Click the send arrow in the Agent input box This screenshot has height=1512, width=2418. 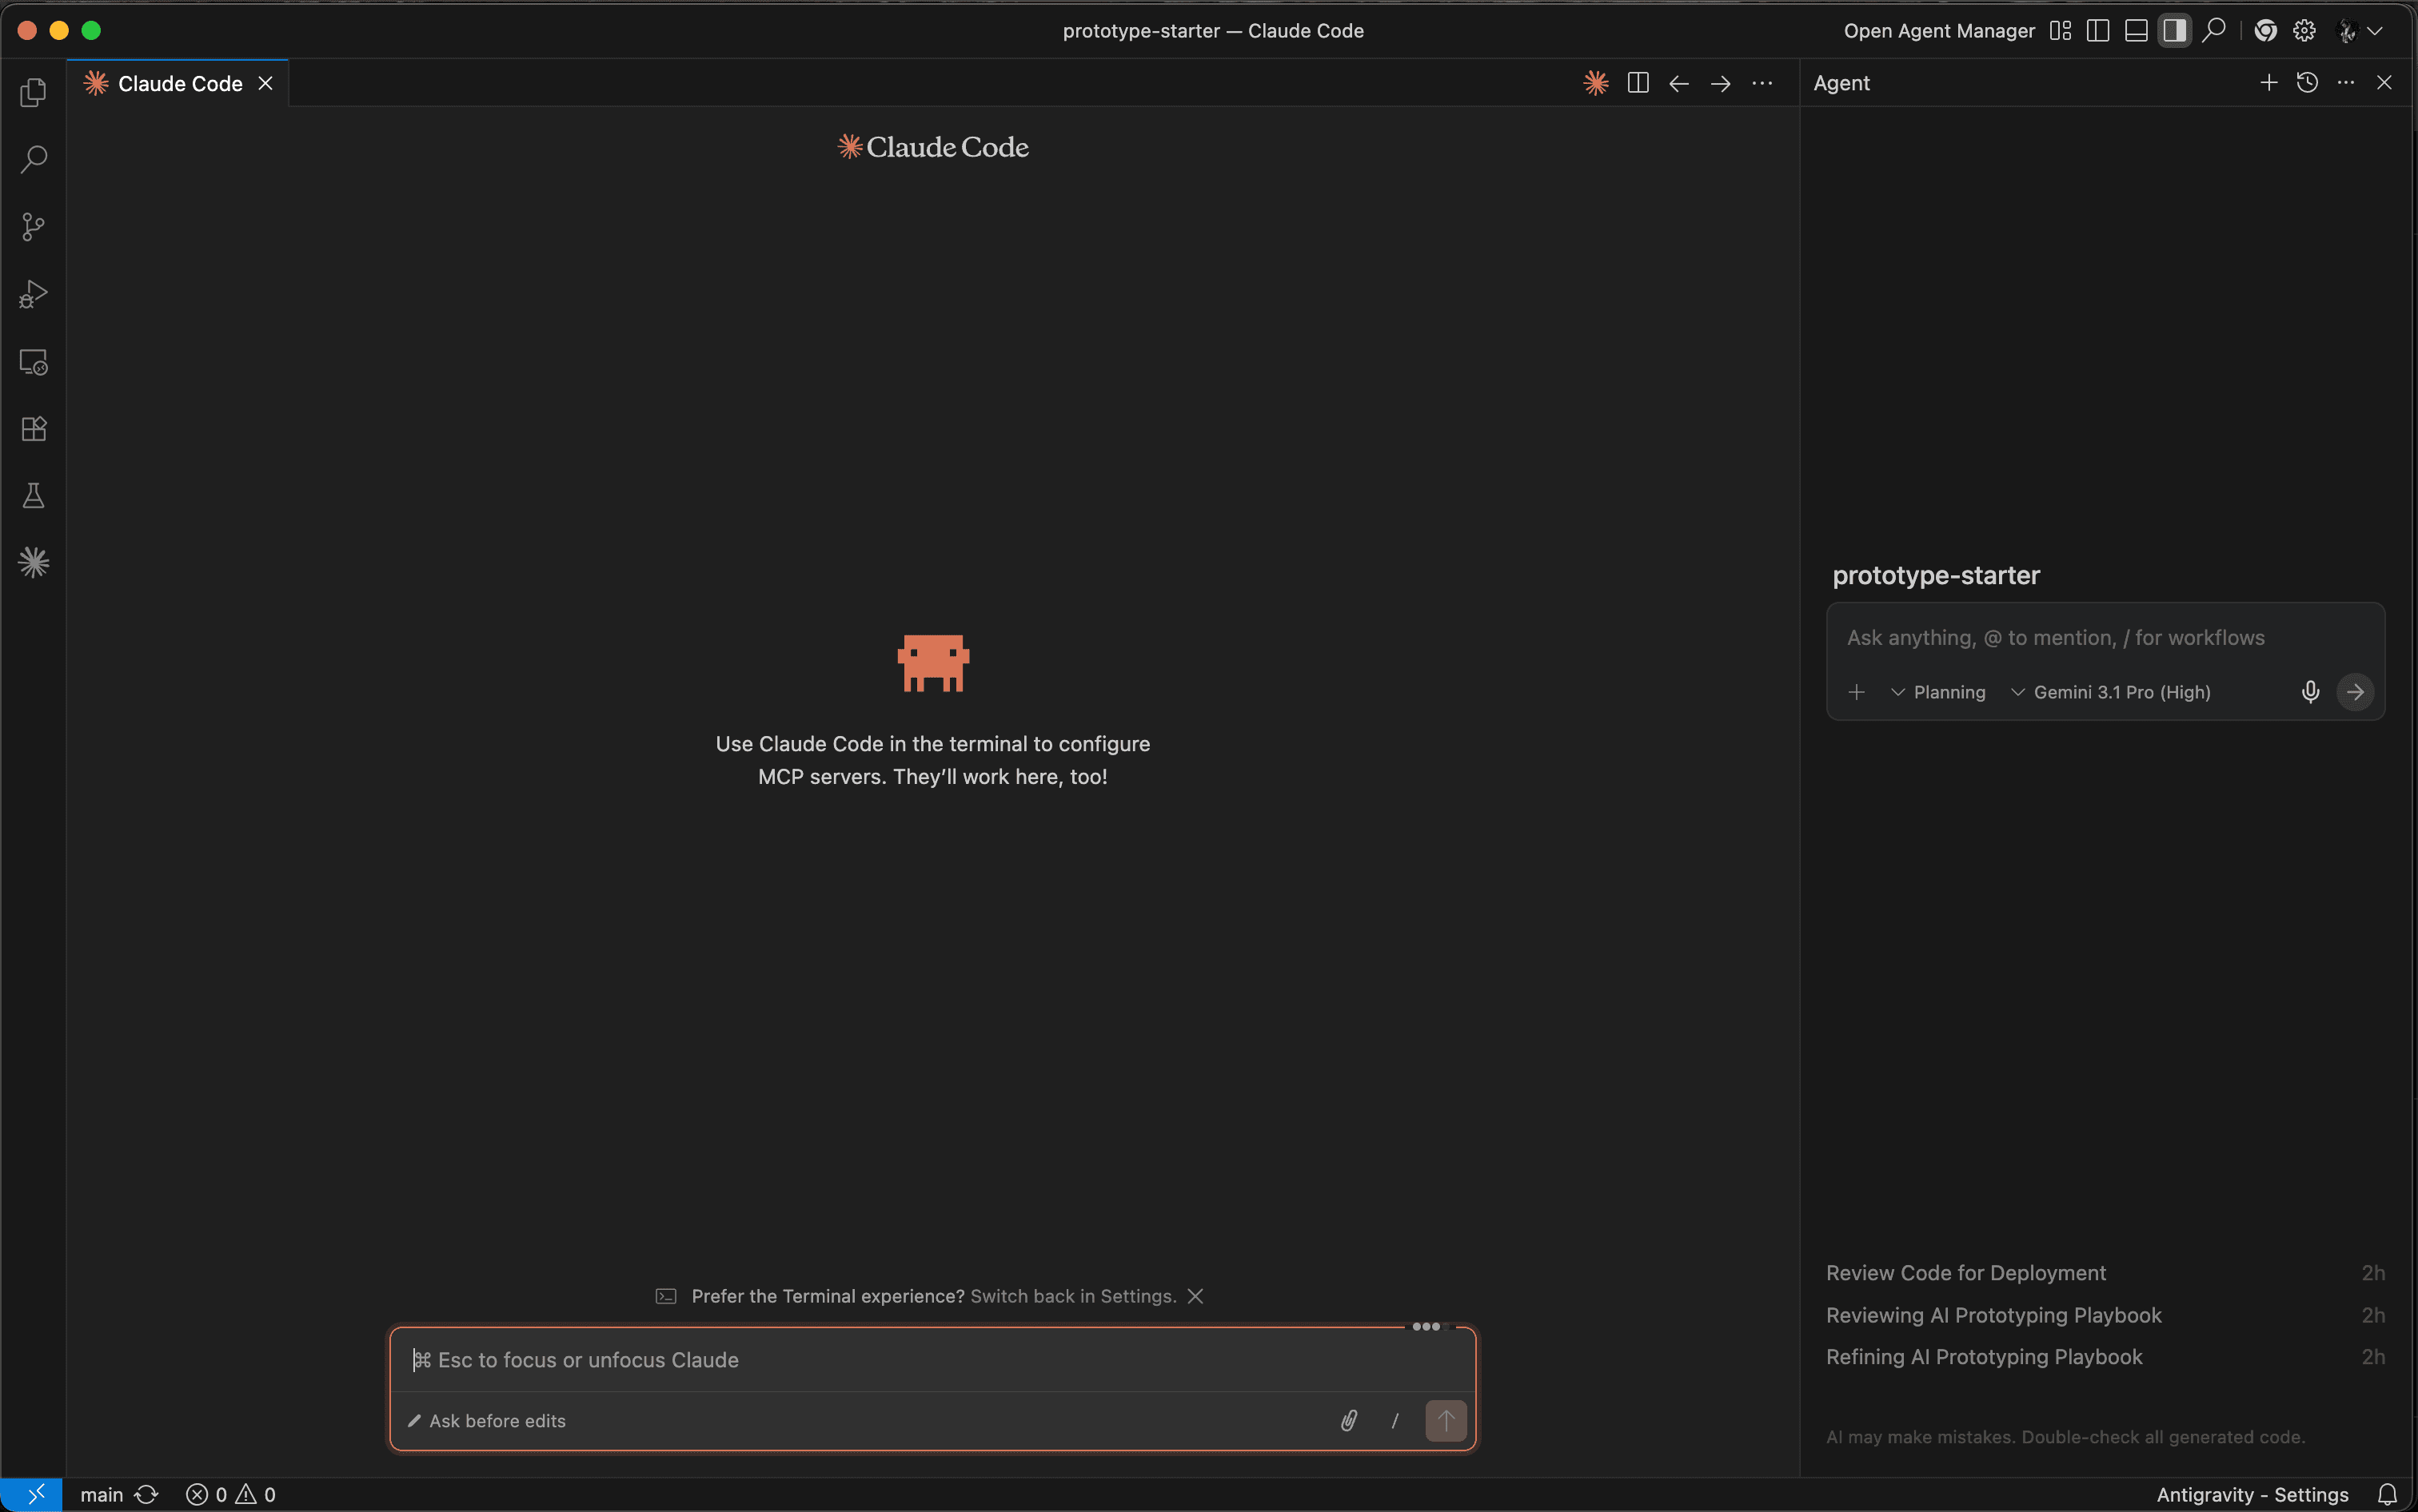pos(2357,691)
